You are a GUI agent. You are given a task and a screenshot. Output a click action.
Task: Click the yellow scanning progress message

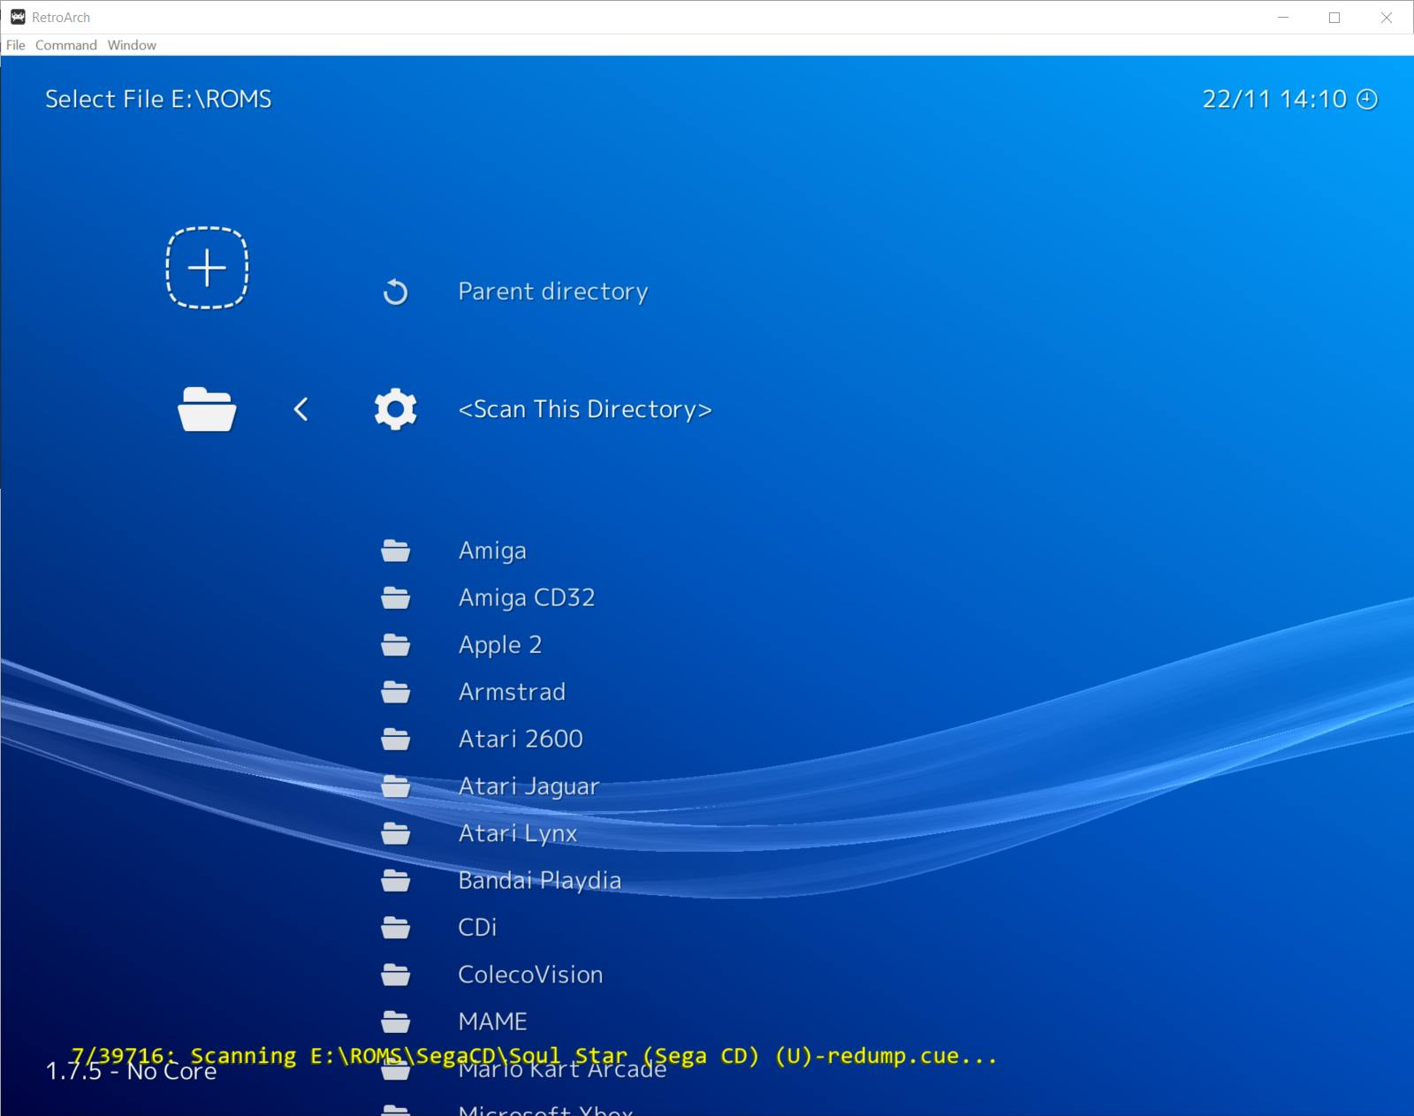[534, 1056]
